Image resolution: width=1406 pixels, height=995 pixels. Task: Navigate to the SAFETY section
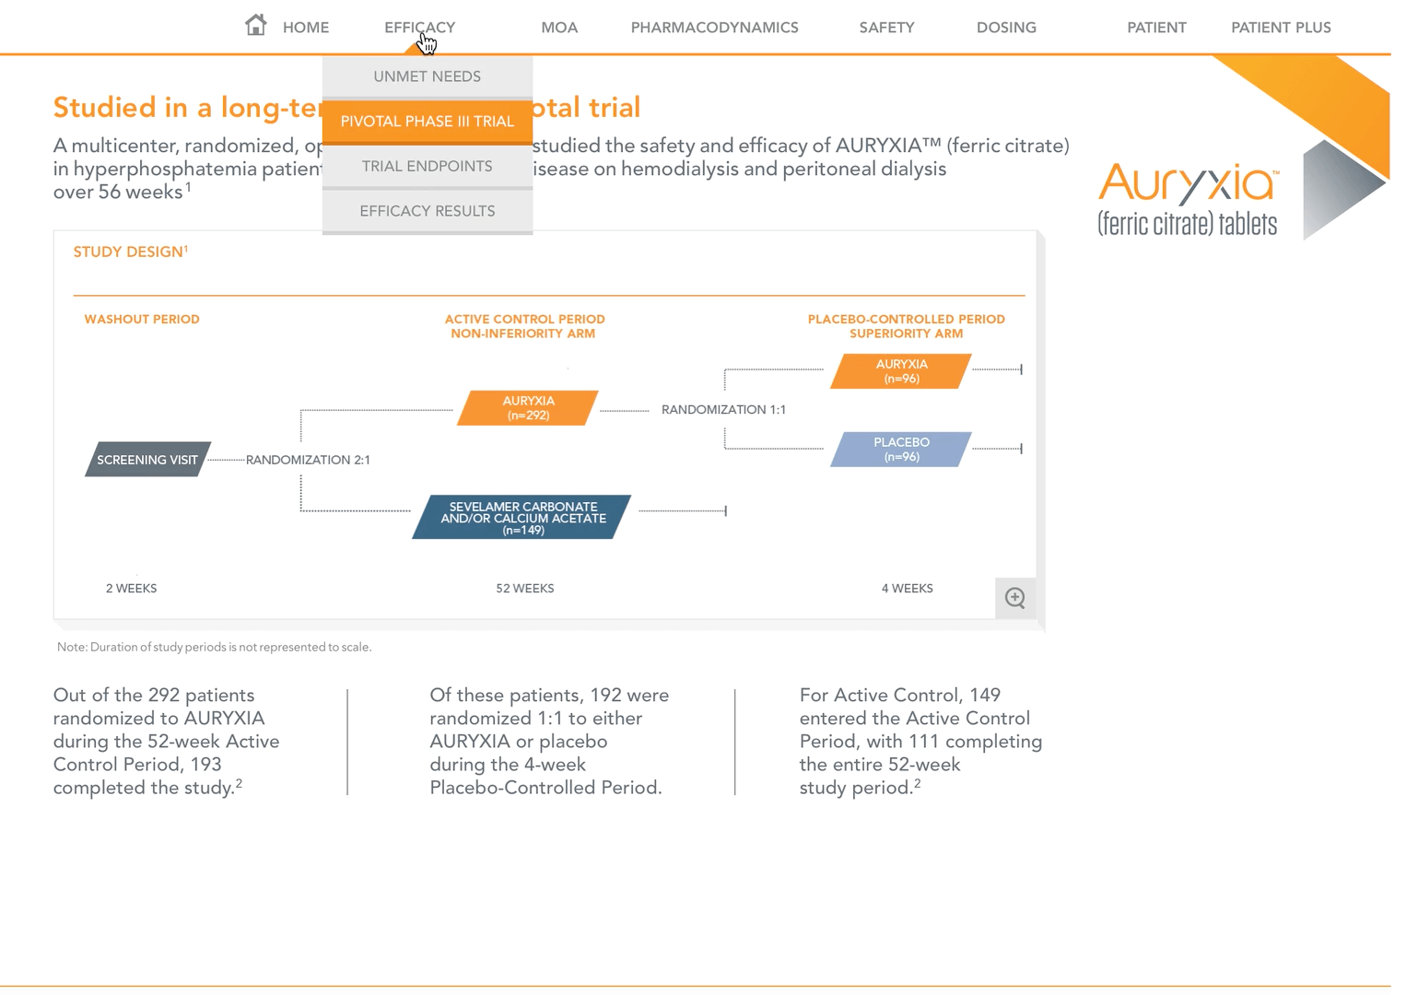coord(886,28)
